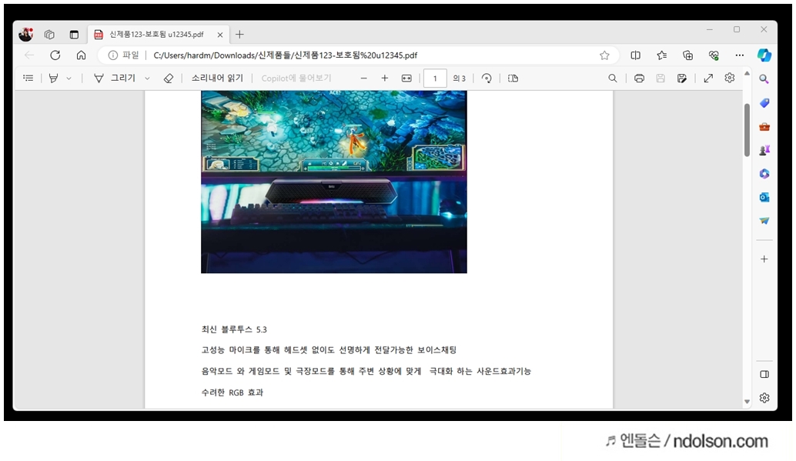Go to the home page

click(x=82, y=55)
